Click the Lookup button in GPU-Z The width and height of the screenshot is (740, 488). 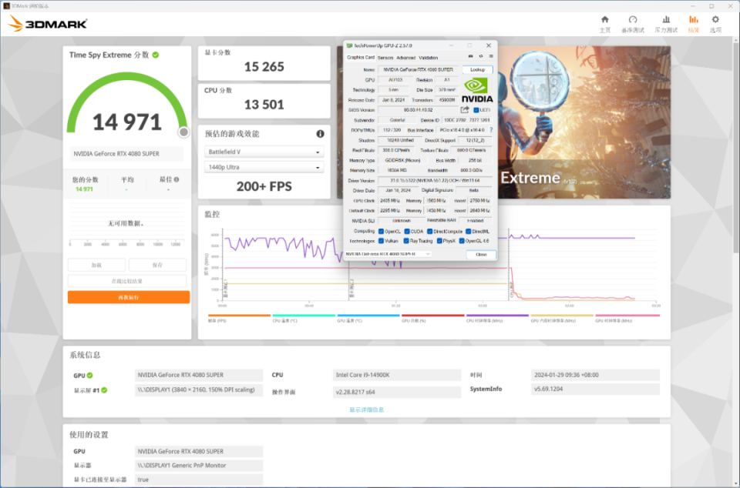[477, 70]
